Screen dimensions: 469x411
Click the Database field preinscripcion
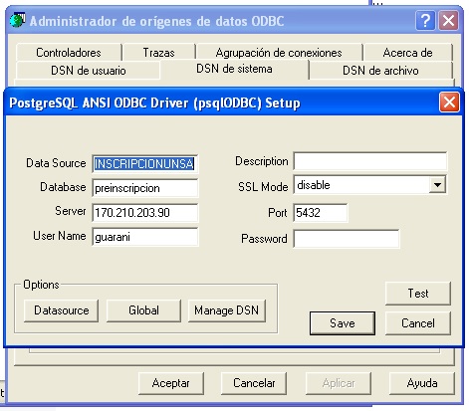(x=145, y=188)
